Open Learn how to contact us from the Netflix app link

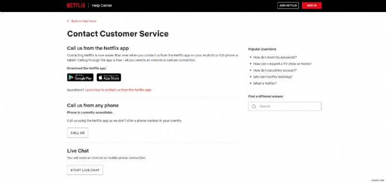(x=118, y=90)
